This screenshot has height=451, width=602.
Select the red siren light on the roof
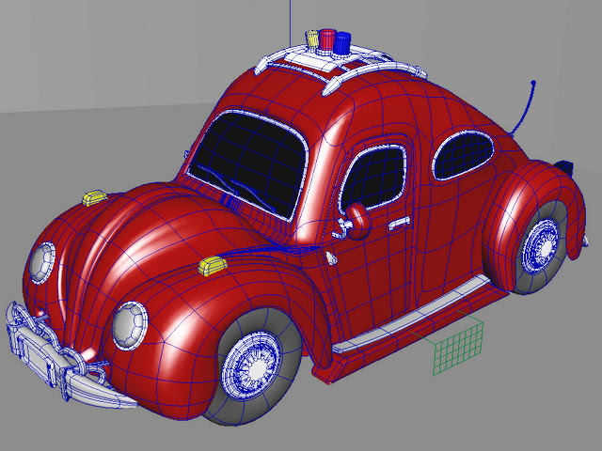326,39
